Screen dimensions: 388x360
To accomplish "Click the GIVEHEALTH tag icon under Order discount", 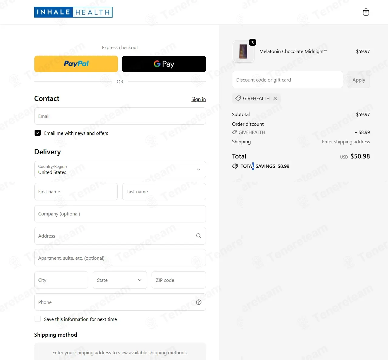I will [x=234, y=132].
